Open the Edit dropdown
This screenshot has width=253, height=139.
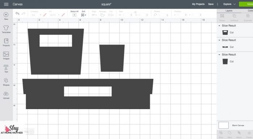tap(83, 14)
